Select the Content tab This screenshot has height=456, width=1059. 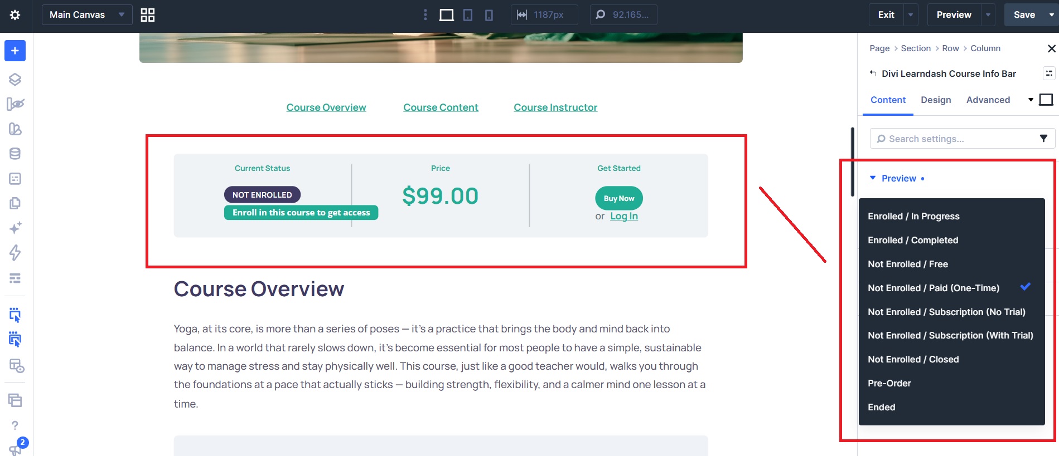point(888,100)
